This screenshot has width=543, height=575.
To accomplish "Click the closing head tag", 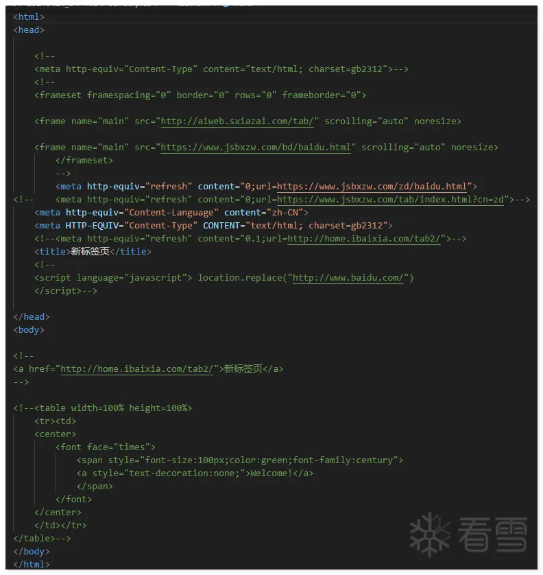I will pos(32,317).
